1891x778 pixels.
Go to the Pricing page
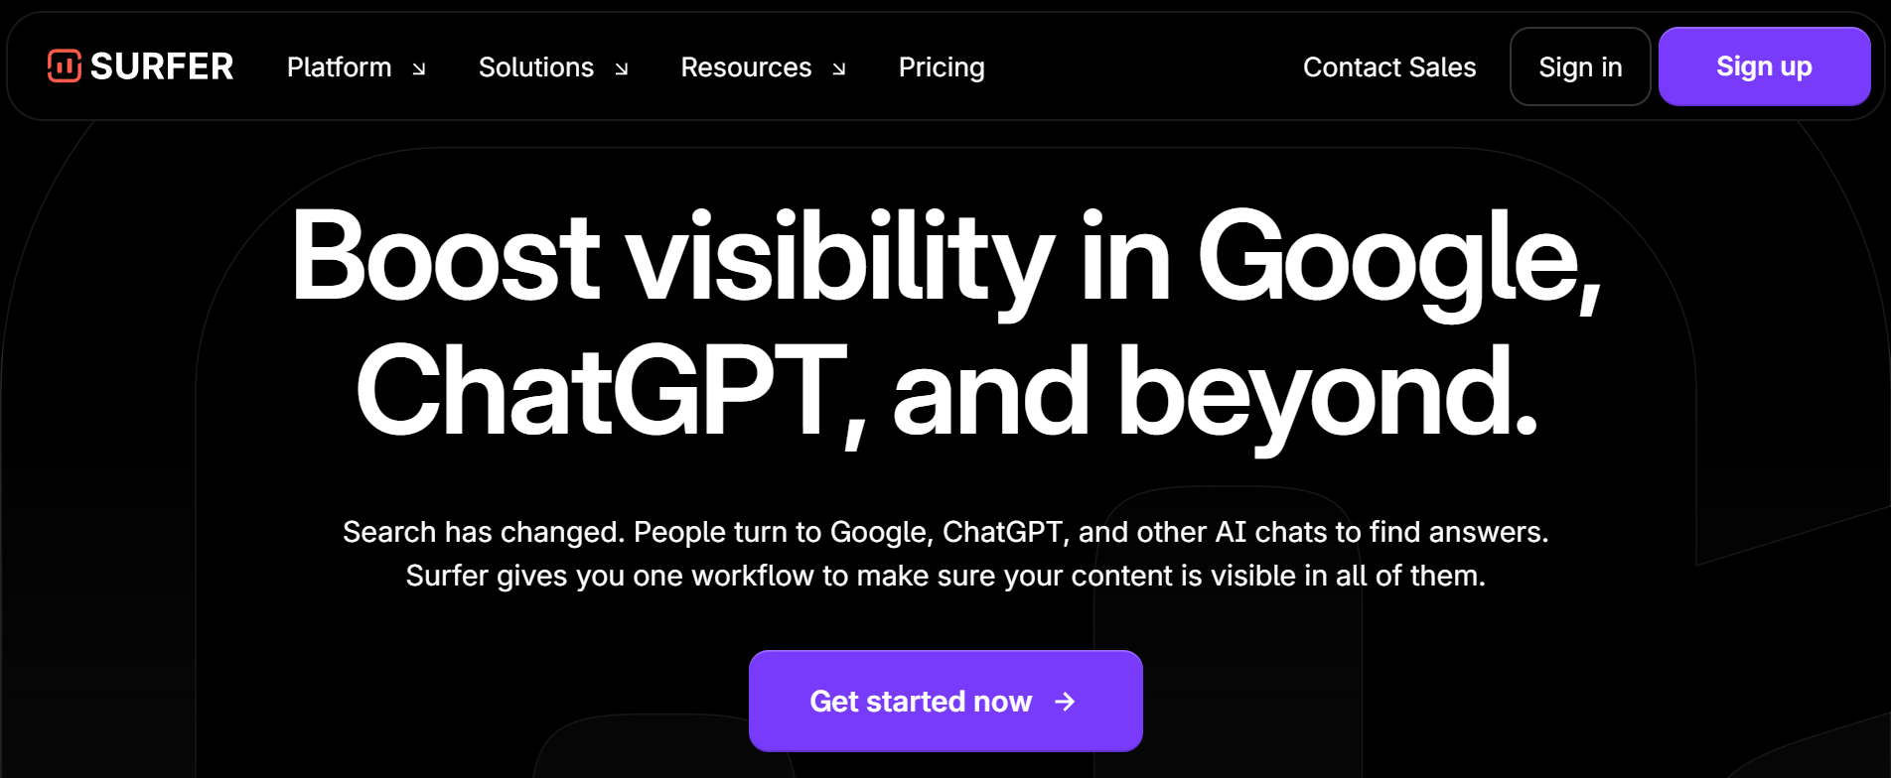(x=942, y=67)
